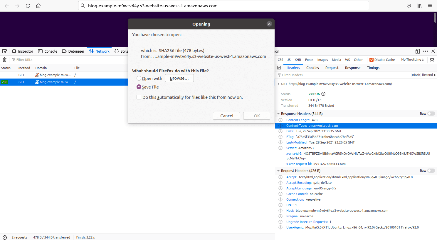Select the Save File radio option

click(x=139, y=87)
